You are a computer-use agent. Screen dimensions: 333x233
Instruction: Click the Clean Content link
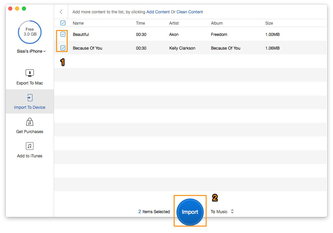(x=190, y=12)
